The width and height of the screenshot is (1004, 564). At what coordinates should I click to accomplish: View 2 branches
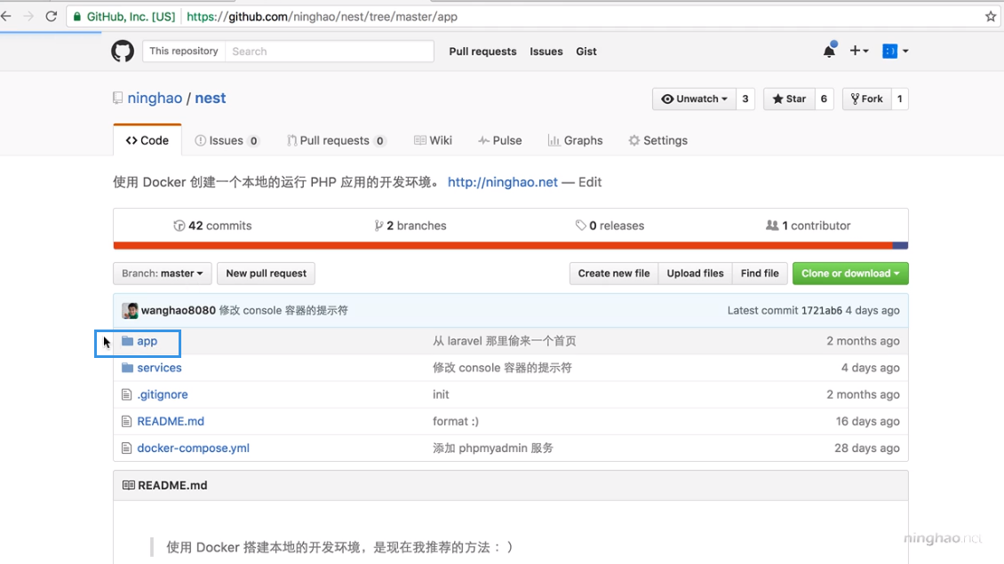[410, 226]
